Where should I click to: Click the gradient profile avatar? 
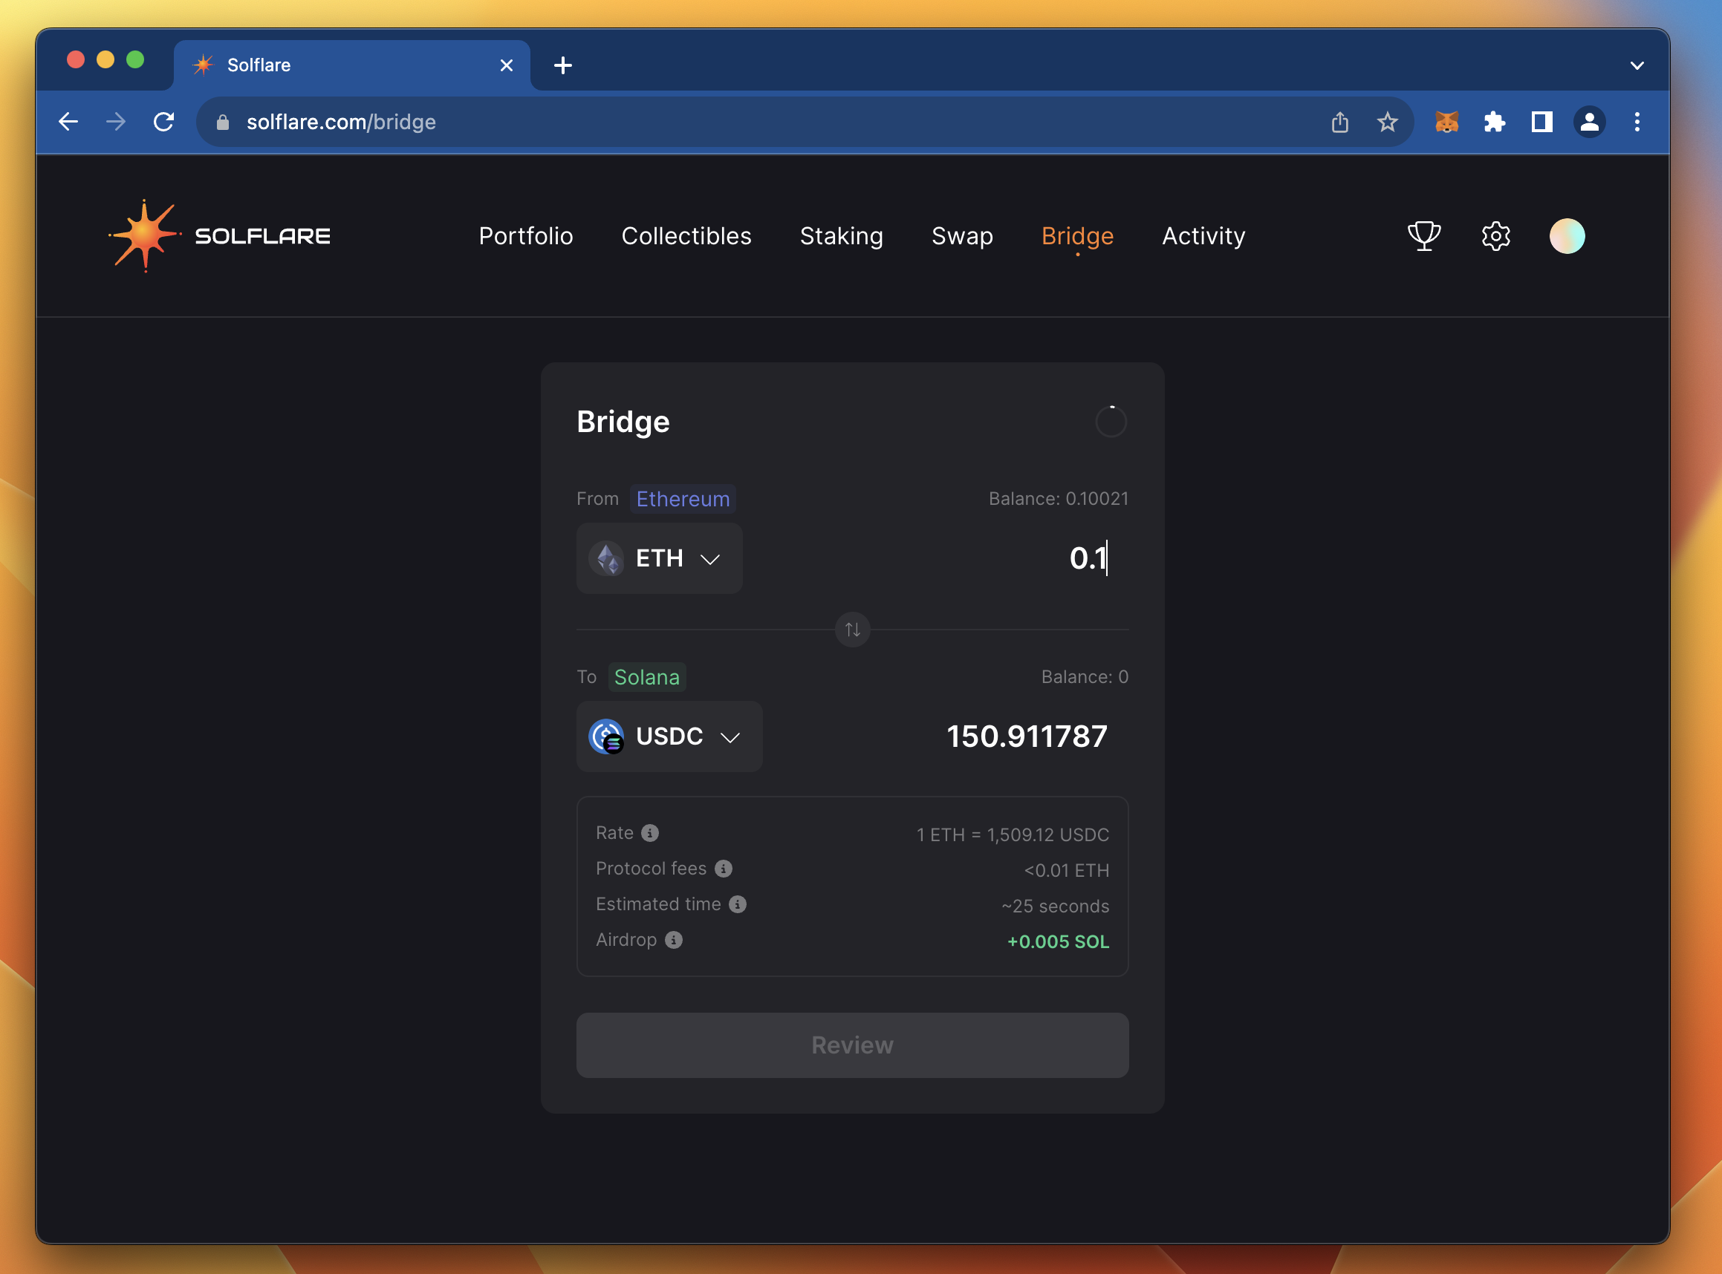click(1567, 236)
